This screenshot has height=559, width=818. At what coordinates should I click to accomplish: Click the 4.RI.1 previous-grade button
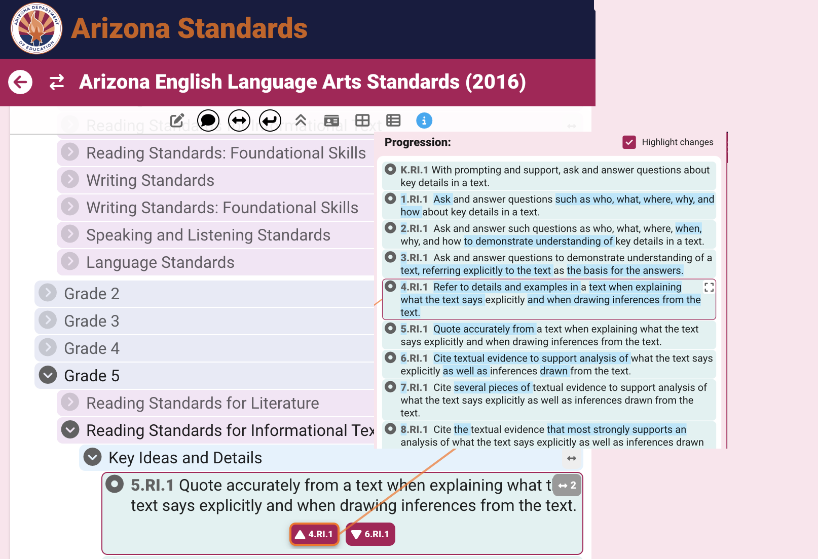[314, 534]
